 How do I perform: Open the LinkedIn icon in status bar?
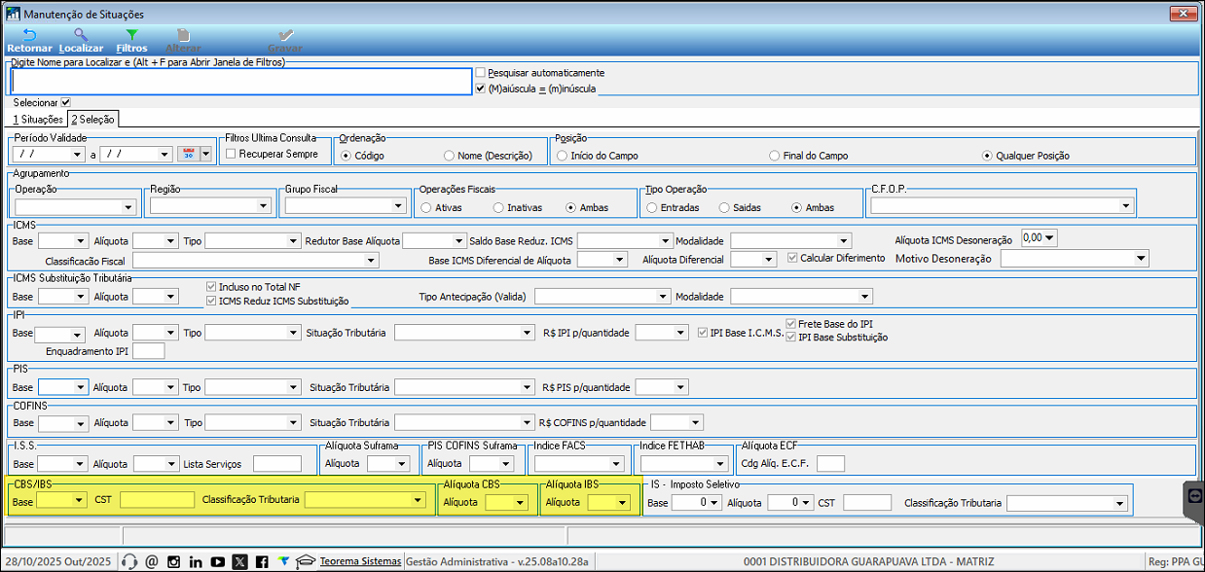(x=196, y=561)
